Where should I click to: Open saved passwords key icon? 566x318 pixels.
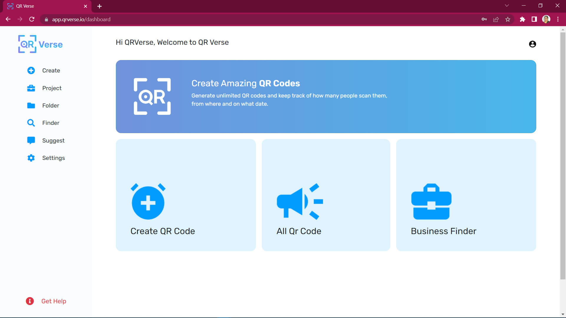(x=484, y=19)
